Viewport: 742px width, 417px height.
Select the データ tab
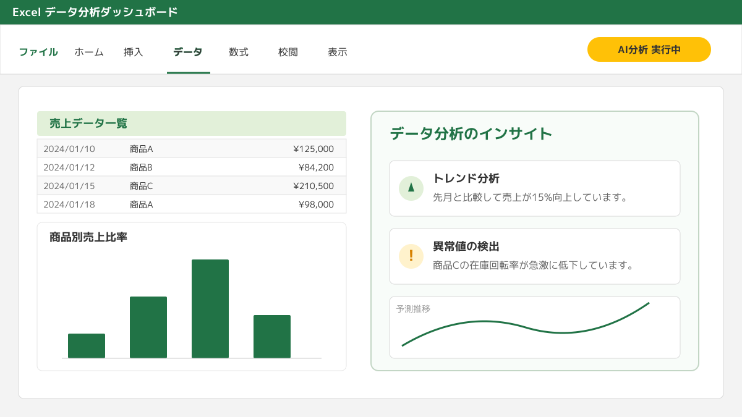tap(188, 53)
